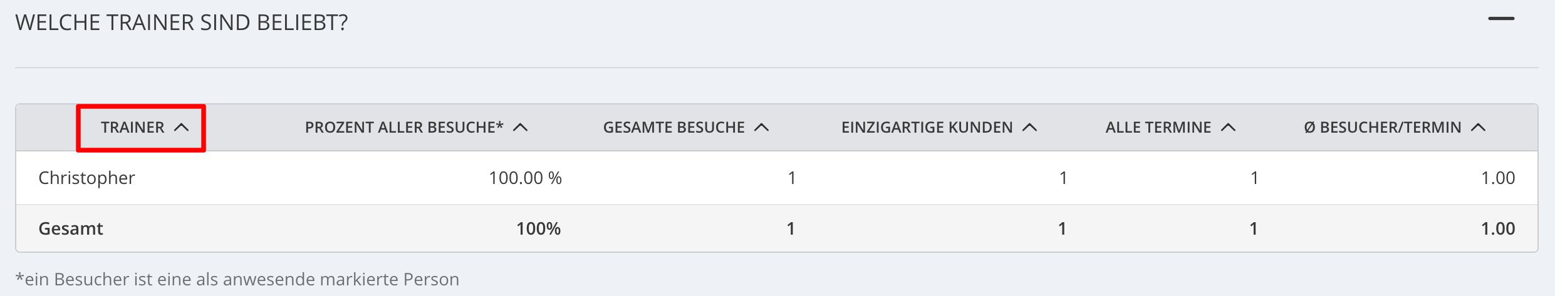
Task: Collapse the section with the minus icon
Action: tap(1501, 19)
